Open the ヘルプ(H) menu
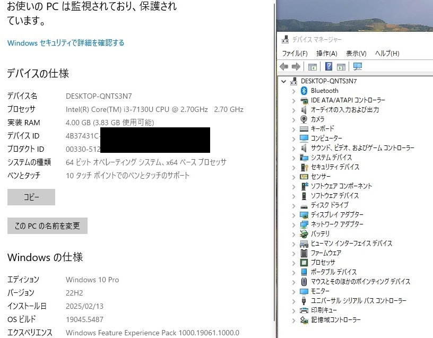This screenshot has height=338, width=433. click(x=387, y=53)
